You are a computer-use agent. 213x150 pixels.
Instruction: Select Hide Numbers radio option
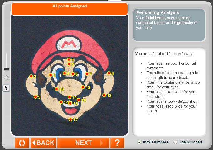[x=175, y=142]
